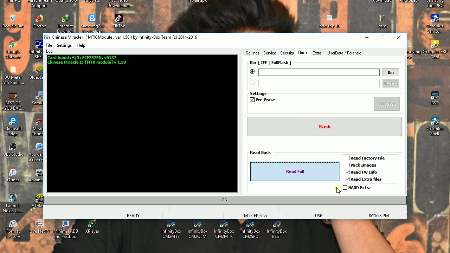Switch to the Extra tab
450x253 pixels.
(317, 53)
